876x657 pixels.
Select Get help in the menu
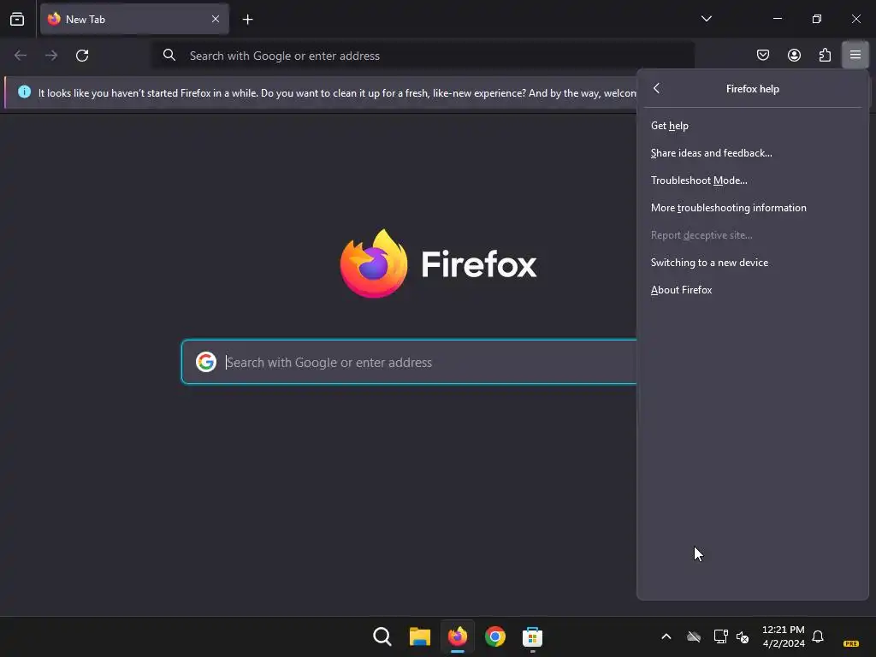click(x=753, y=126)
